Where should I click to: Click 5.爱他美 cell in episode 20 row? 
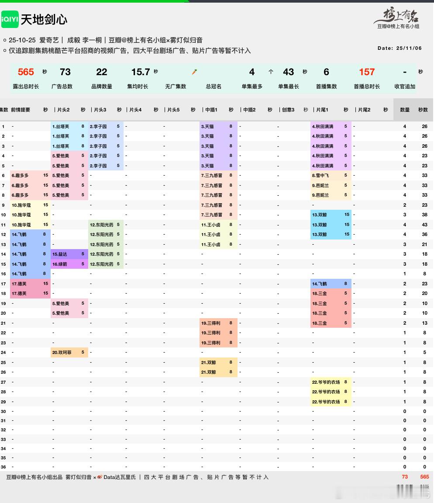(69, 313)
